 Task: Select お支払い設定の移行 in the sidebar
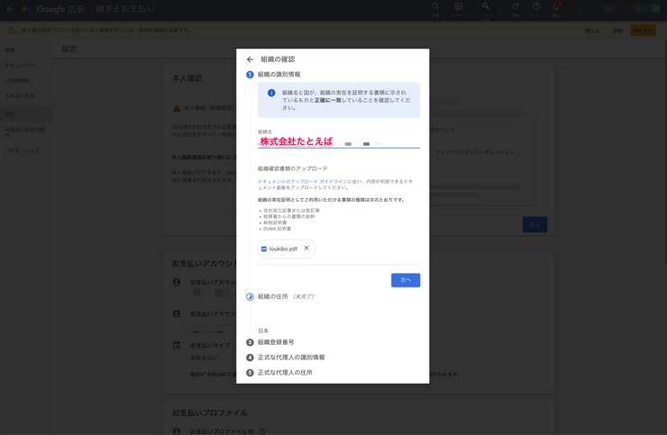click(x=24, y=131)
